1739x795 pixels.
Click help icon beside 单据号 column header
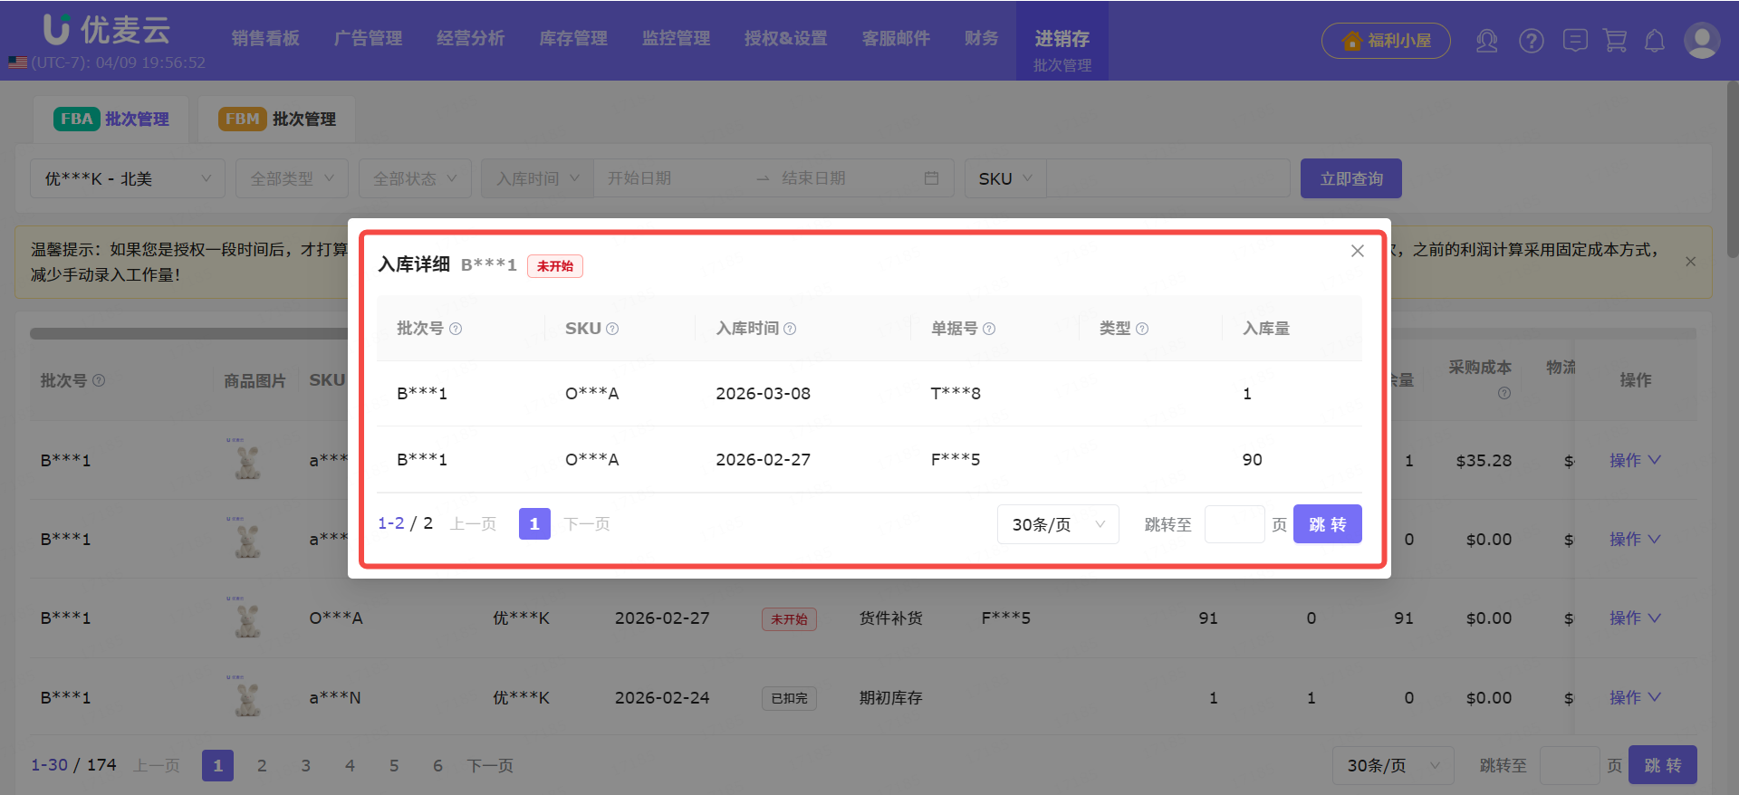click(x=989, y=329)
